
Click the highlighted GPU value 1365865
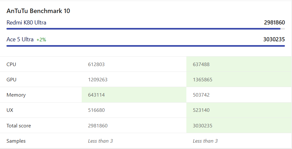202,80
